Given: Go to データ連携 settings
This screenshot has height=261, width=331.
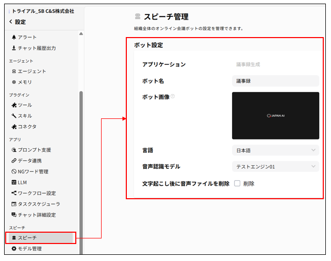Looking at the screenshot, I should click(30, 161).
